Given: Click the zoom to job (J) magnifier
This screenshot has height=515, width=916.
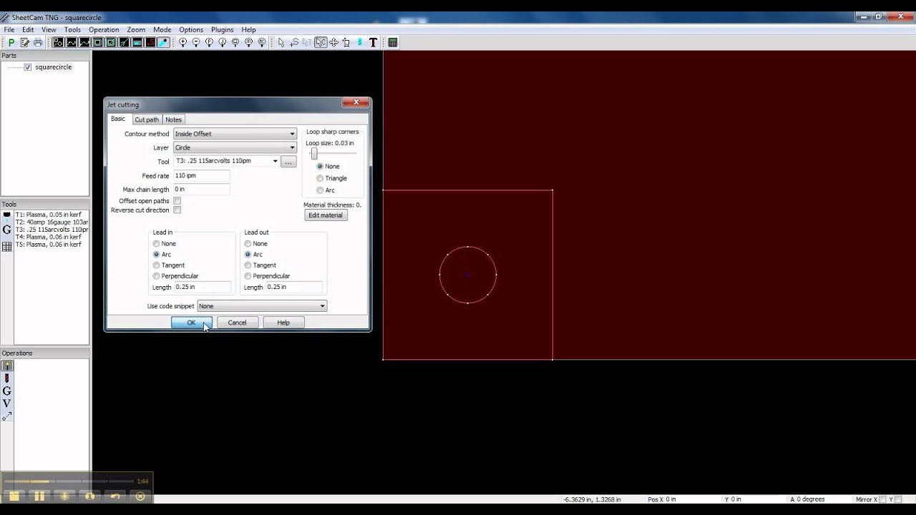Looking at the screenshot, I should coord(223,42).
